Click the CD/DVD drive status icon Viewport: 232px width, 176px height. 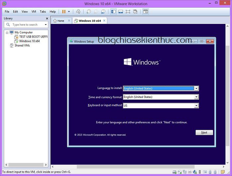180,172
